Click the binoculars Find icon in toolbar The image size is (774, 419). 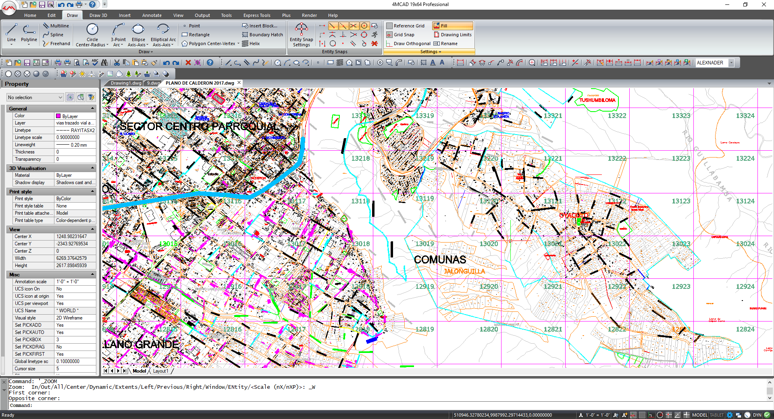coord(104,62)
